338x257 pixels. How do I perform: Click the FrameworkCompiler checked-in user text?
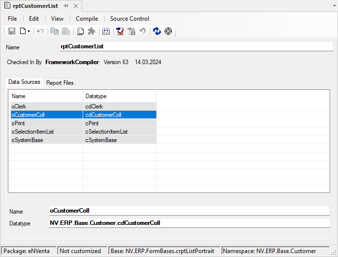pyautogui.click(x=72, y=62)
